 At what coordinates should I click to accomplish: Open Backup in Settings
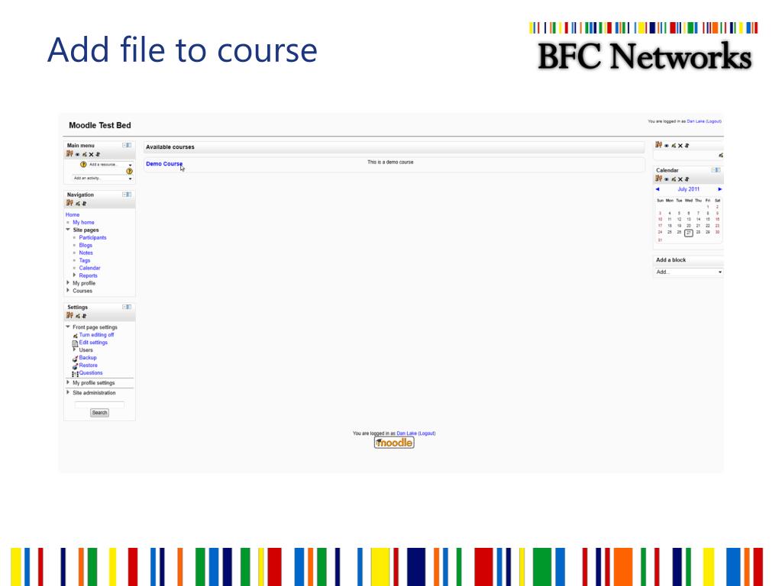click(x=88, y=358)
